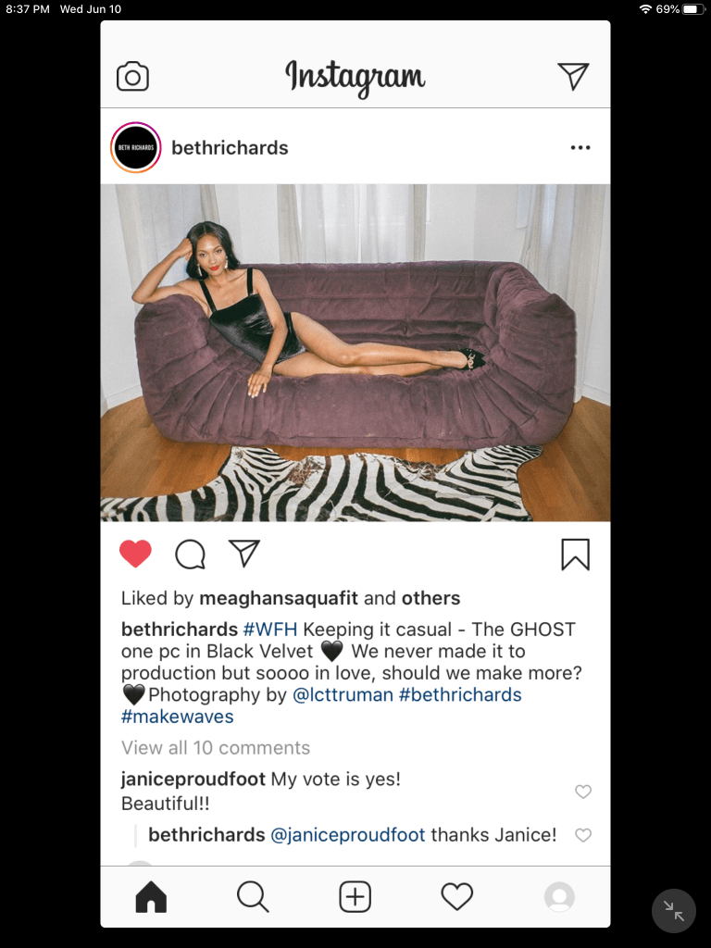Tap the new post plus icon
The width and height of the screenshot is (711, 948).
tap(355, 896)
